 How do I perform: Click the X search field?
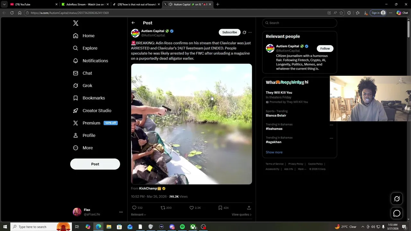click(x=300, y=23)
